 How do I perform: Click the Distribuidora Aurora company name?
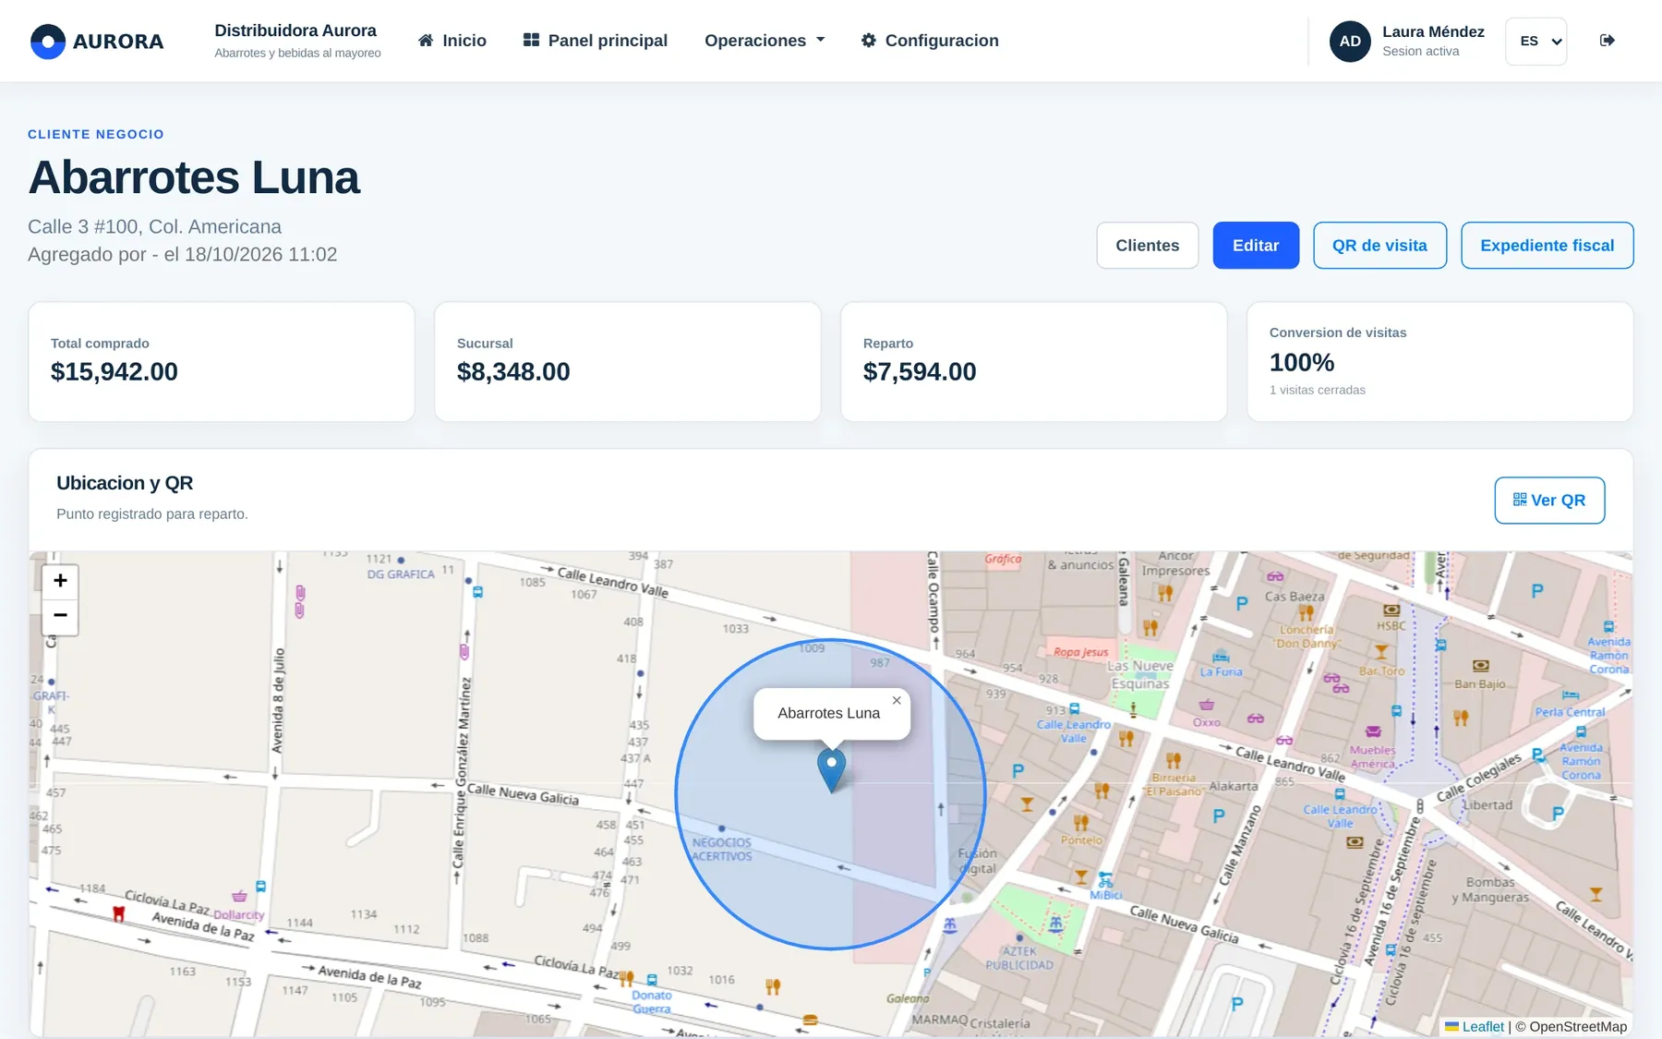tap(295, 30)
